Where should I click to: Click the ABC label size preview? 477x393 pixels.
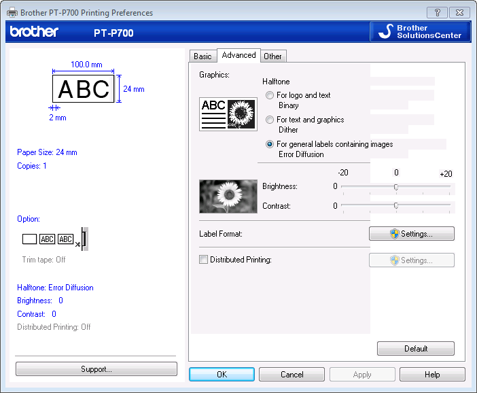pyautogui.click(x=84, y=89)
